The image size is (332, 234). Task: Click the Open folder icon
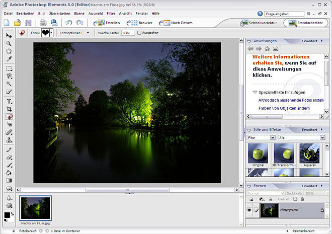click(x=18, y=23)
